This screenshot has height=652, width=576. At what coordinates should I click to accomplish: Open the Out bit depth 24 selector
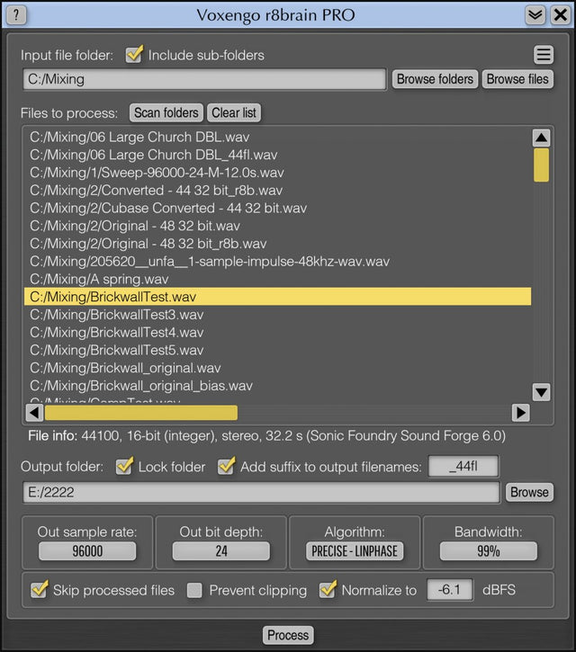tap(220, 551)
